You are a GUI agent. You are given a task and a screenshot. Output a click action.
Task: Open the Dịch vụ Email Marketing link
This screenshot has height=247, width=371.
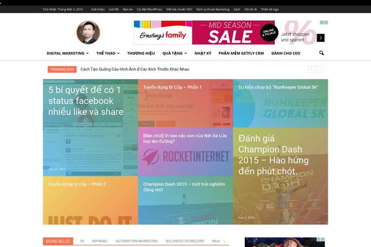tap(213, 9)
